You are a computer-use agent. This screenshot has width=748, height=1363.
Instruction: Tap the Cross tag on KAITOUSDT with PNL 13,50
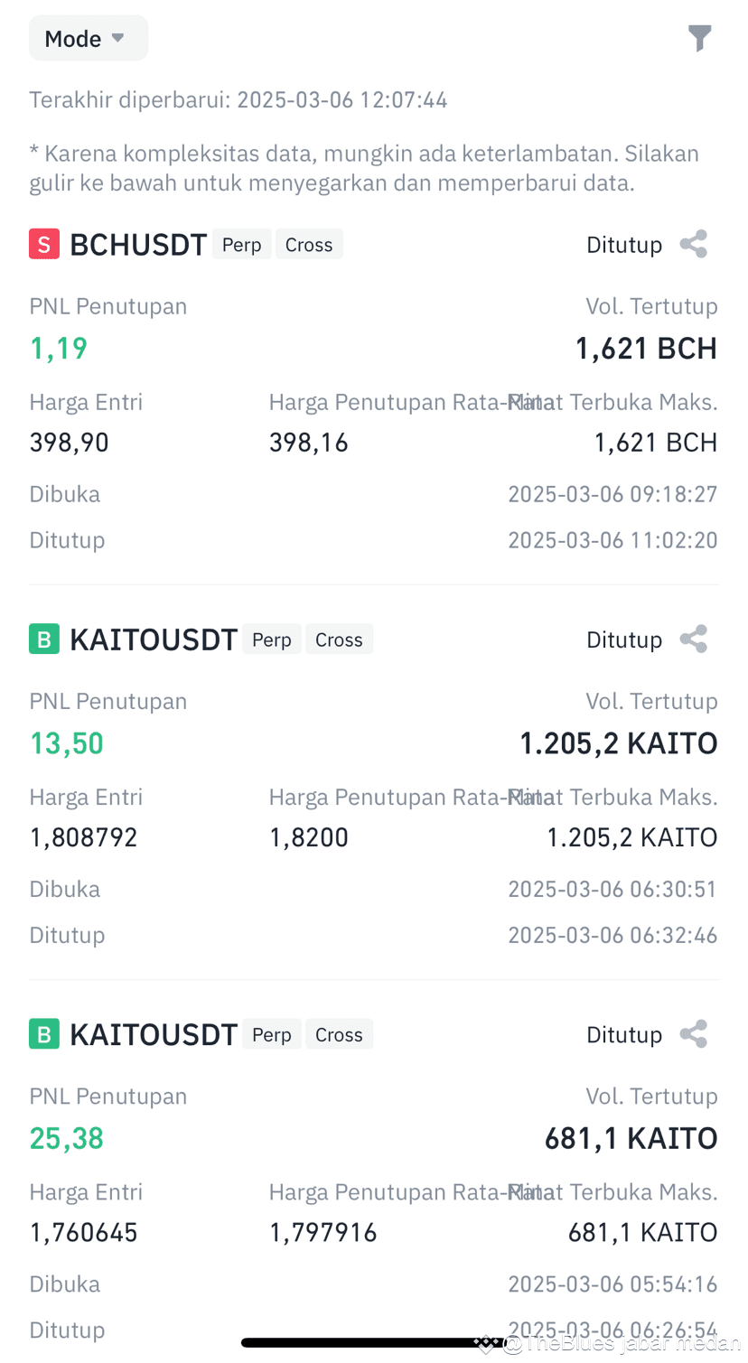click(x=339, y=639)
